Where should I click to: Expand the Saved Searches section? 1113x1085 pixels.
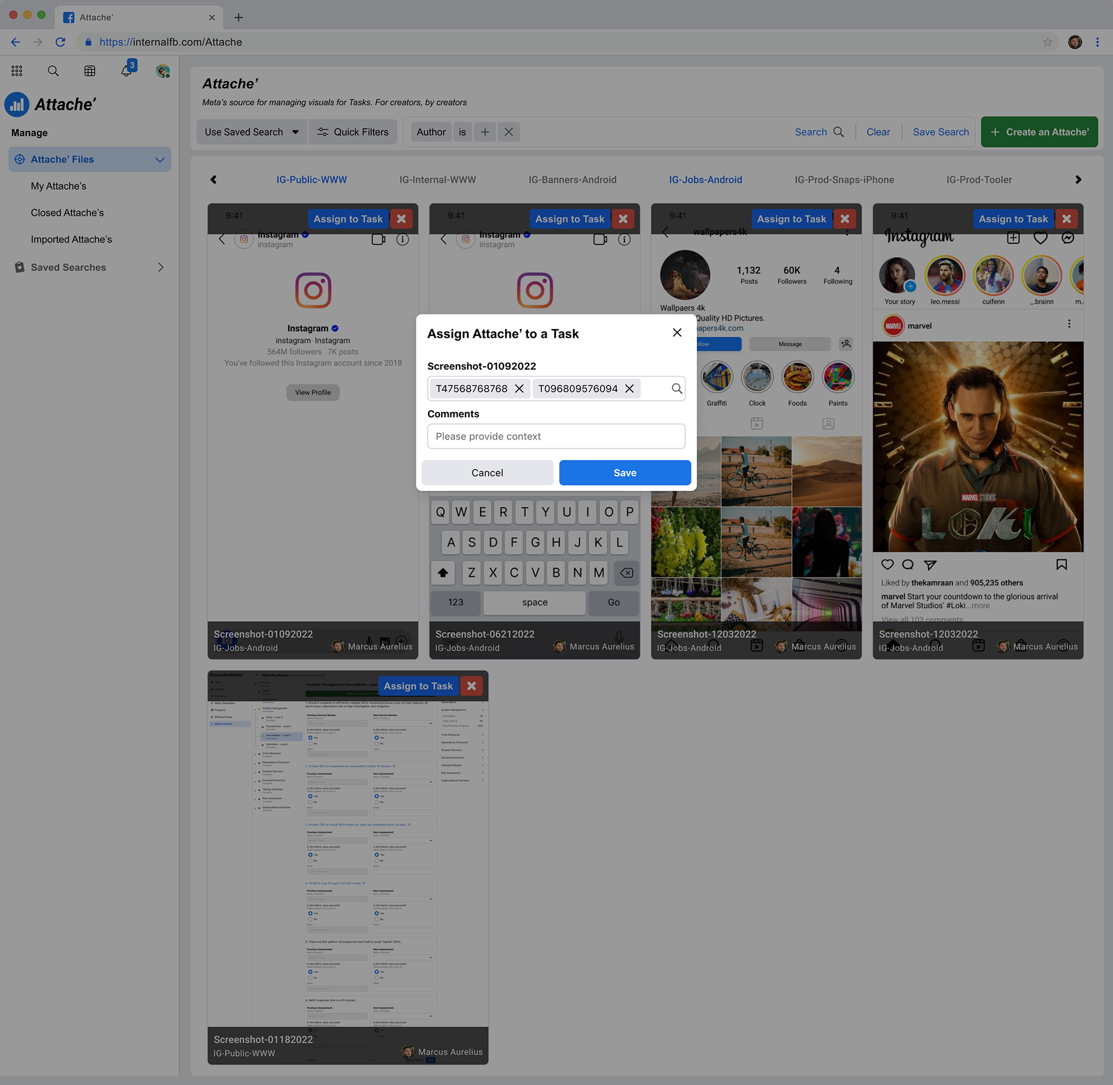[x=161, y=267]
